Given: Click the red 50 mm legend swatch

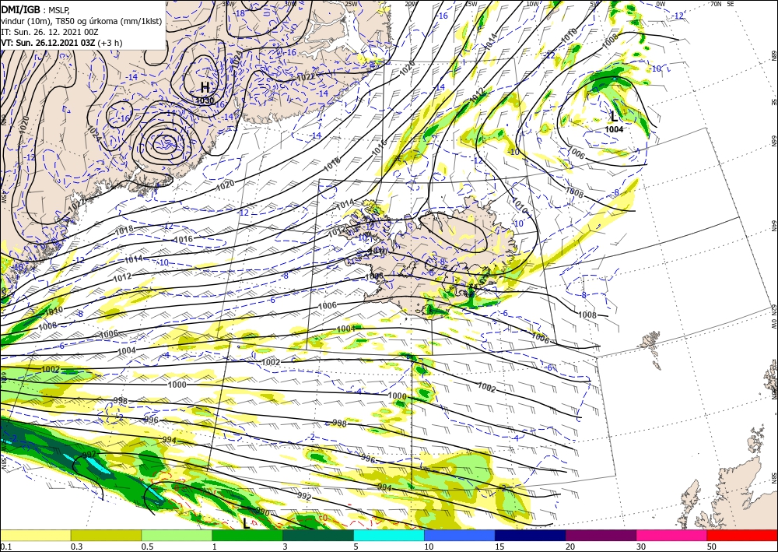Looking at the screenshot, I should (x=742, y=535).
